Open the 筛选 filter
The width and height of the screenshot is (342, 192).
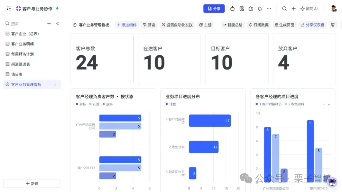click(x=149, y=25)
